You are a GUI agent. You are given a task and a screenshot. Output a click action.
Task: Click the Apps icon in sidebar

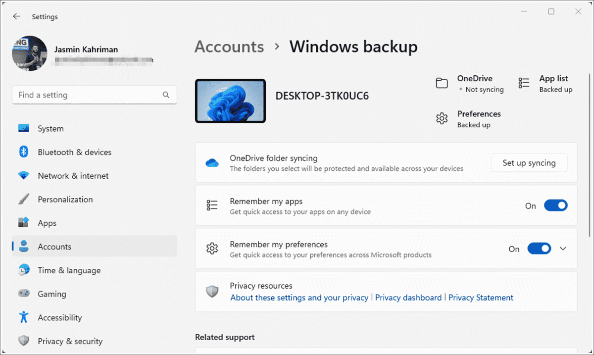[x=24, y=223]
